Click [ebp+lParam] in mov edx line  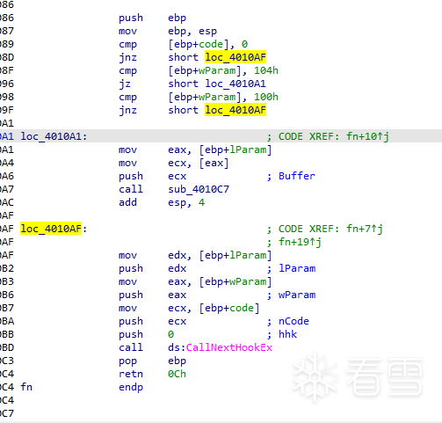pos(235,255)
